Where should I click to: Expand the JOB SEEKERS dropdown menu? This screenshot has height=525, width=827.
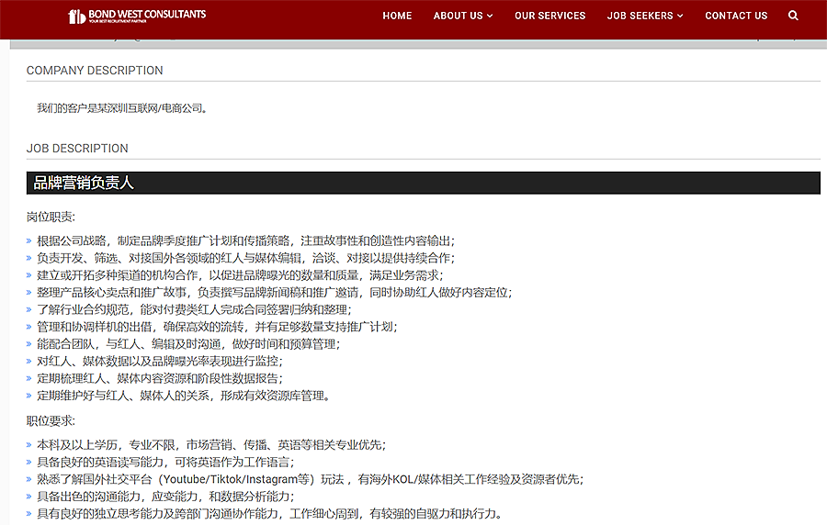tap(645, 16)
